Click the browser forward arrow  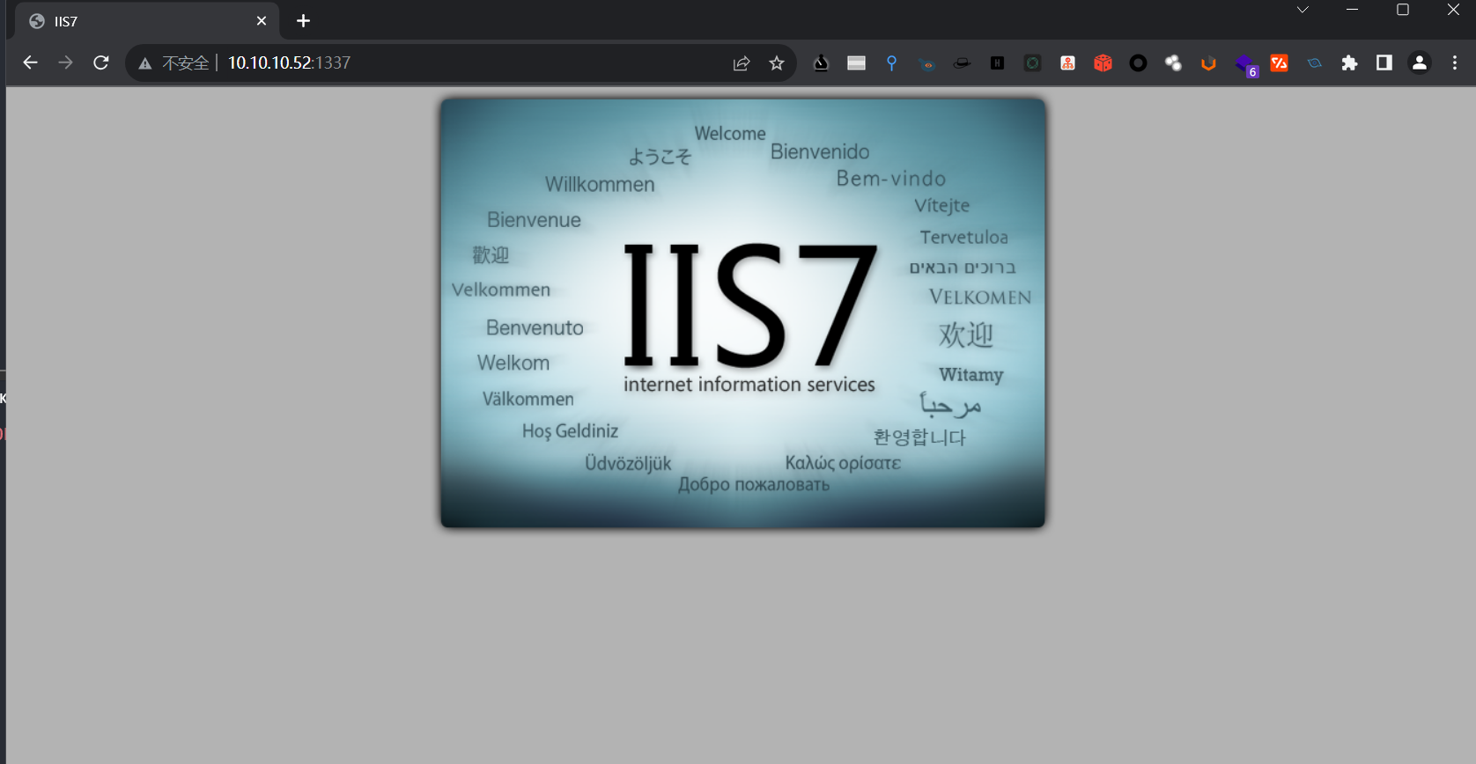click(65, 62)
